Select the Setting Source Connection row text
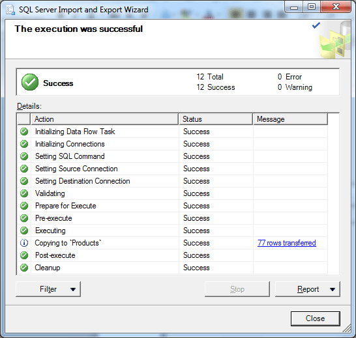 [x=76, y=169]
